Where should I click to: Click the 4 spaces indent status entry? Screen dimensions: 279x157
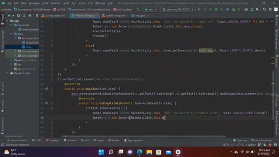click(x=251, y=145)
